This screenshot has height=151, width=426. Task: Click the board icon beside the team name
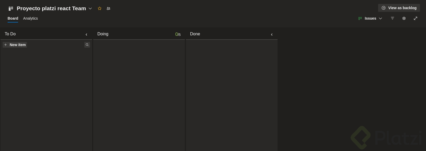[11, 8]
